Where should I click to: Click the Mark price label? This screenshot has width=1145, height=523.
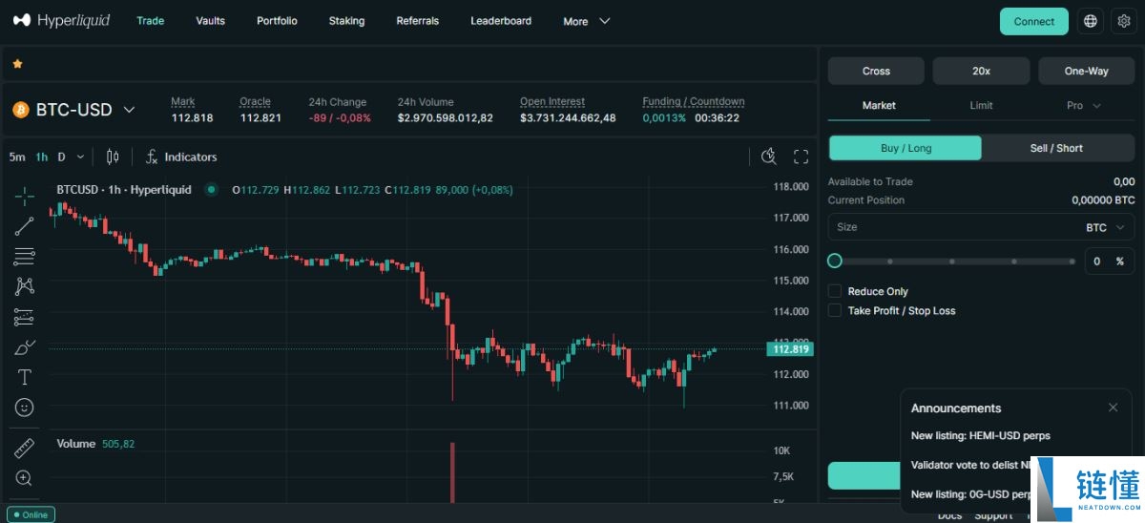coord(183,101)
